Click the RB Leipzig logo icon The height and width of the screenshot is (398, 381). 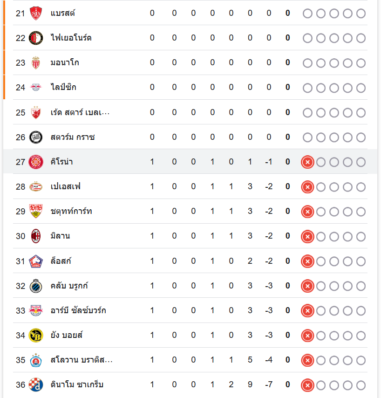point(36,87)
